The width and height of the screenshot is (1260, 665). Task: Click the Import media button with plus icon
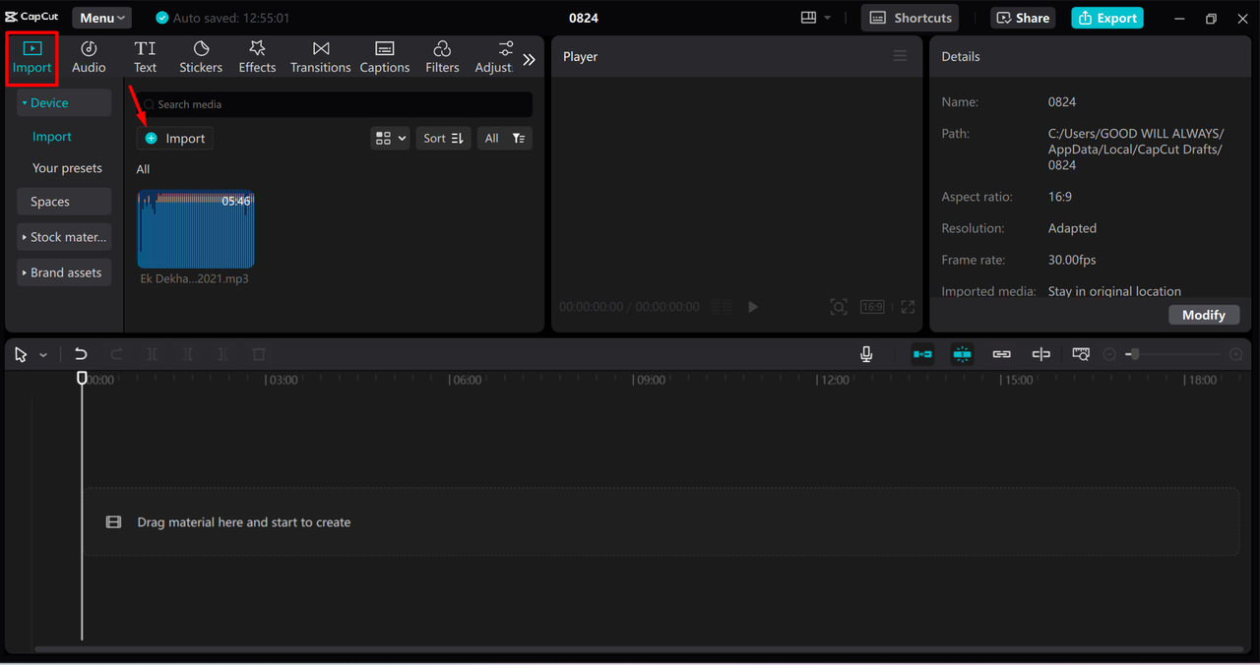click(175, 139)
